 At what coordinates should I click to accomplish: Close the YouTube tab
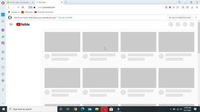62,2
